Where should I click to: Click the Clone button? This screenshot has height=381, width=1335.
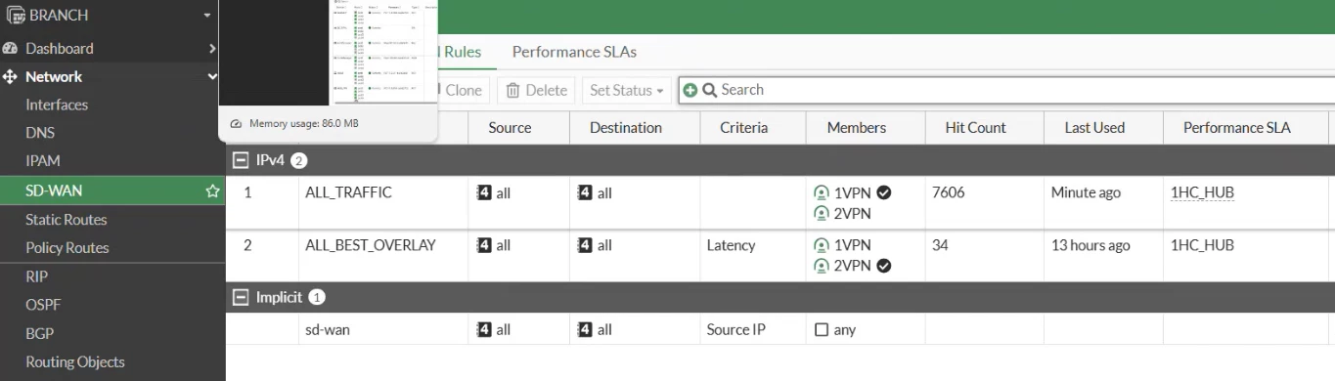pos(463,90)
